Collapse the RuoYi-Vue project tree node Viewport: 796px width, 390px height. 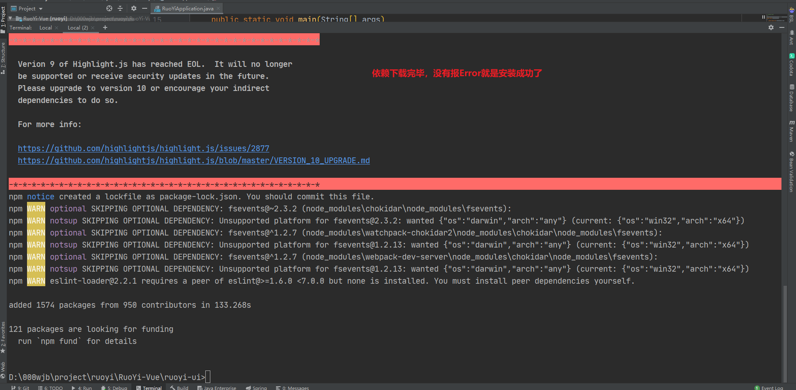pyautogui.click(x=10, y=18)
